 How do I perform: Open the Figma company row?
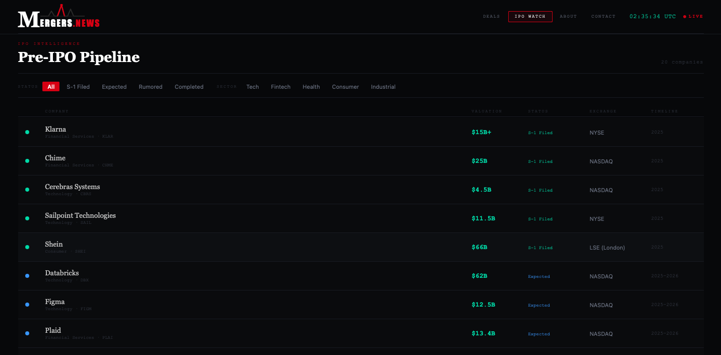361,305
